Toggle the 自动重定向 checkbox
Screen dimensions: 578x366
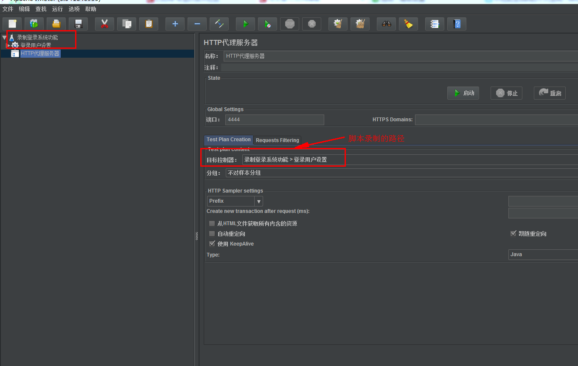click(x=212, y=234)
